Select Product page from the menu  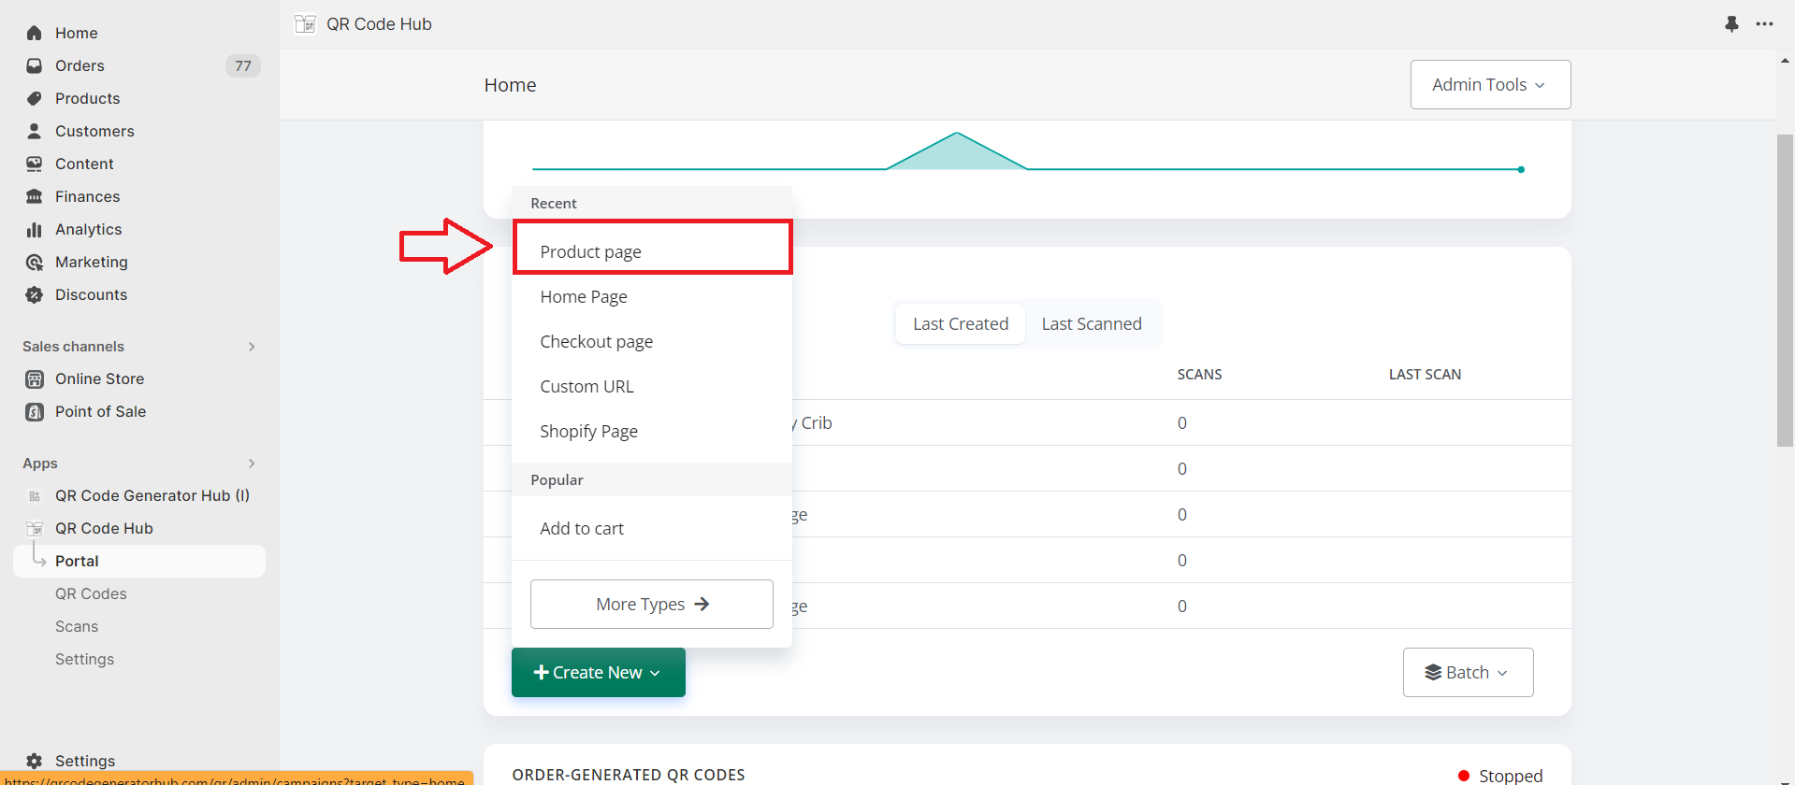click(652, 251)
